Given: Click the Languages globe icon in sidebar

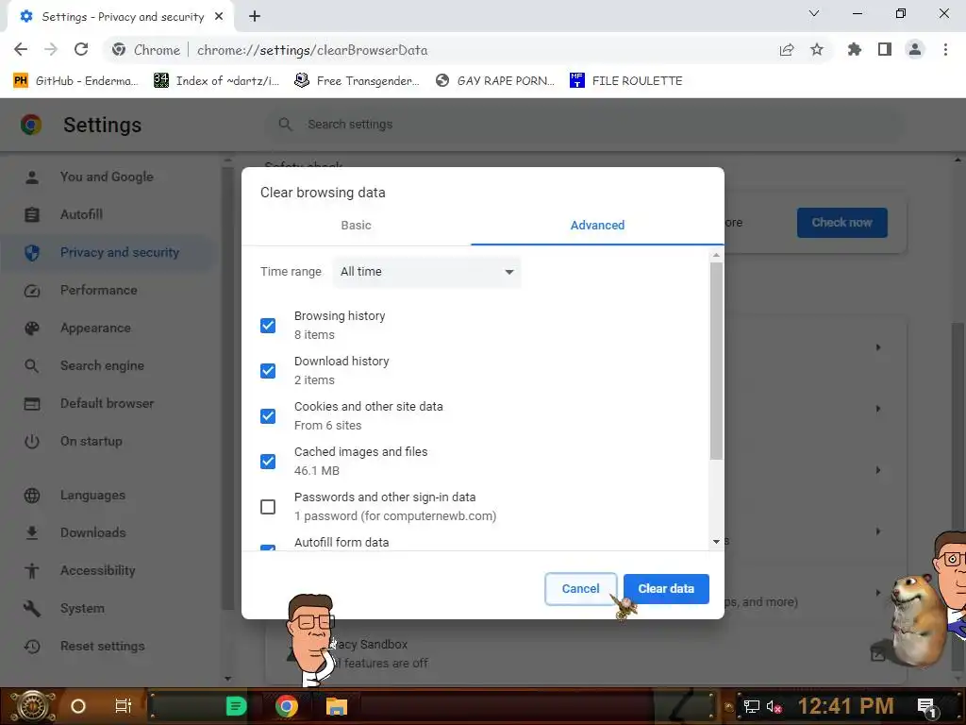Looking at the screenshot, I should [32, 495].
